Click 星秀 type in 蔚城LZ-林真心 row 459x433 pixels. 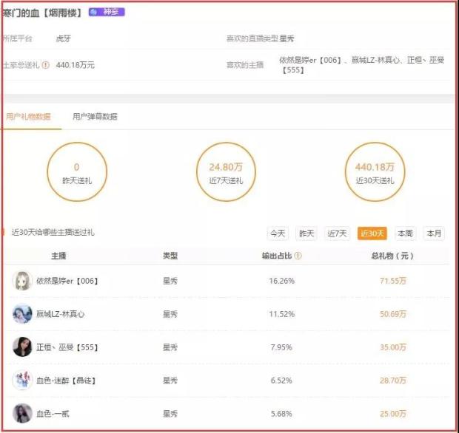[170, 314]
